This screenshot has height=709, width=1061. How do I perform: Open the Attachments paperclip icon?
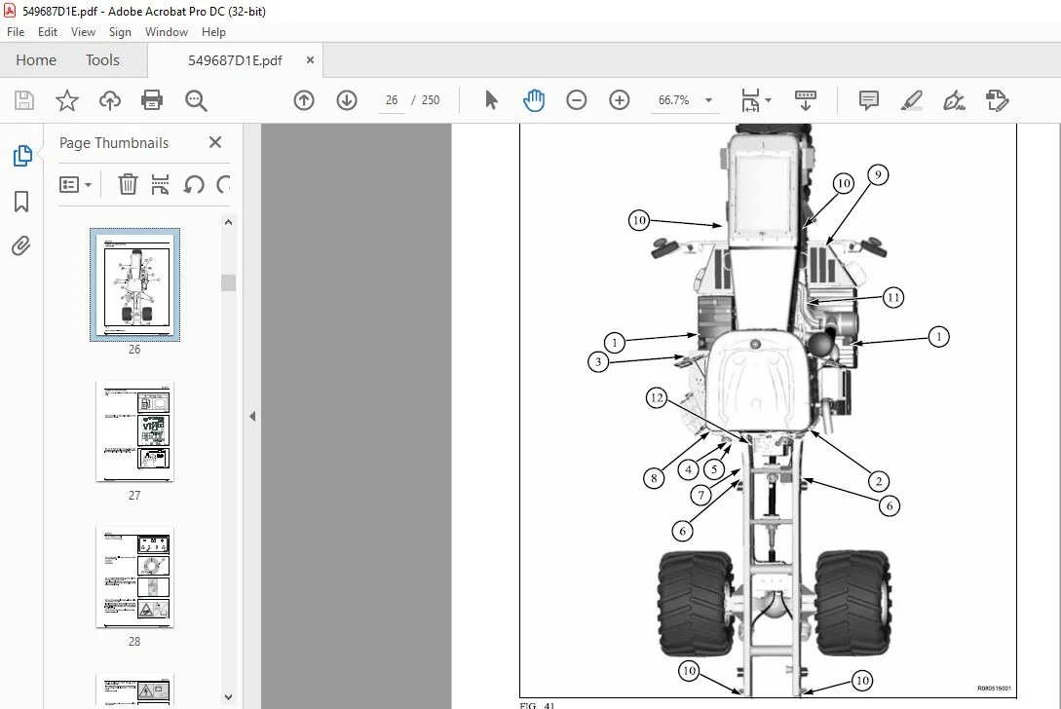point(21,245)
